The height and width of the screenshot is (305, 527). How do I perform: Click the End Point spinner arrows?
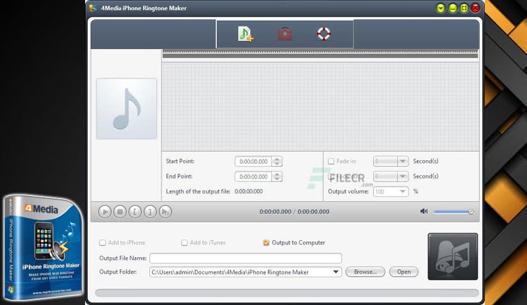click(277, 176)
